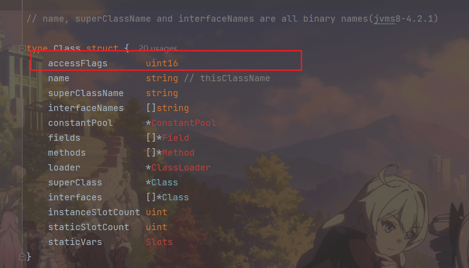Click the staticSlotCount field name
Image resolution: width=469 pixels, height=268 pixels.
point(89,227)
